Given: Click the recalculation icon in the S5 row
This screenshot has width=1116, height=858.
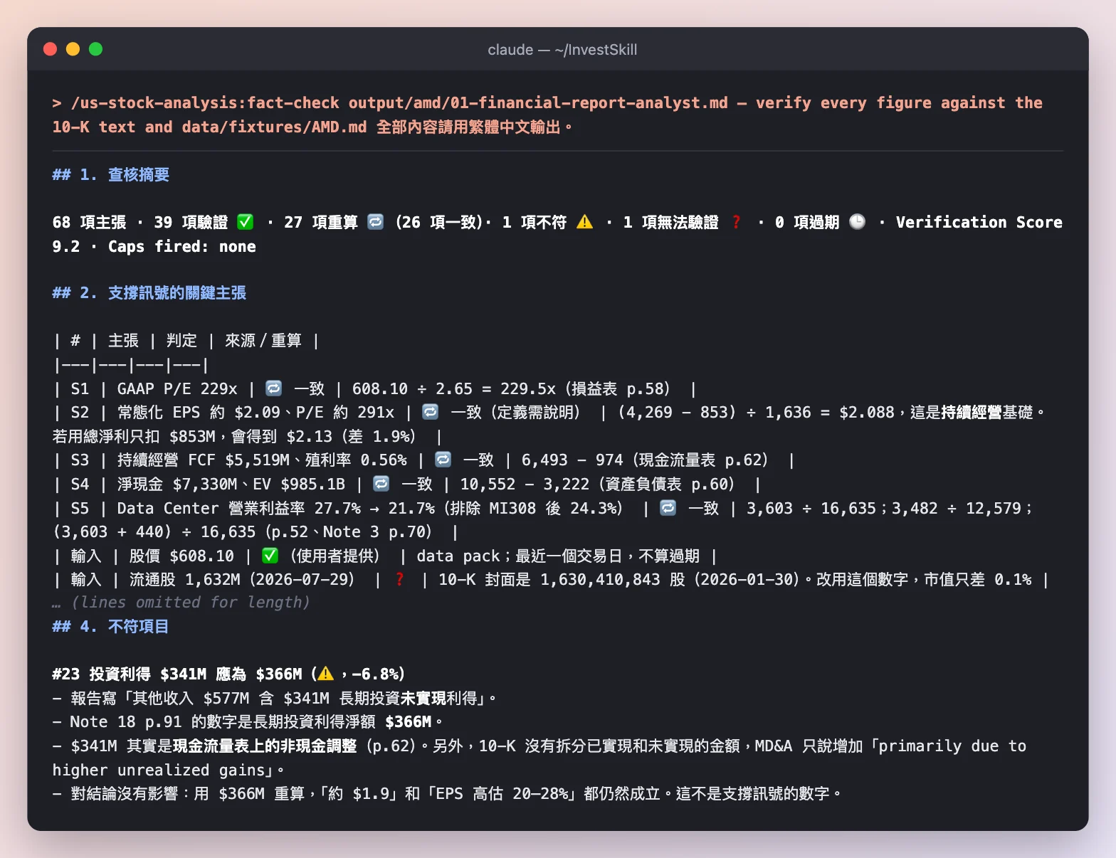Looking at the screenshot, I should coord(668,508).
